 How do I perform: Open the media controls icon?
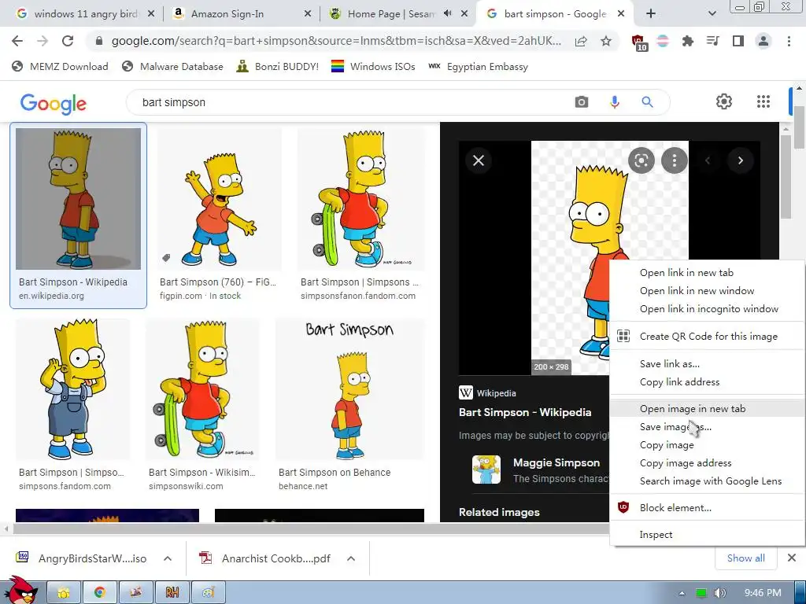click(x=712, y=41)
